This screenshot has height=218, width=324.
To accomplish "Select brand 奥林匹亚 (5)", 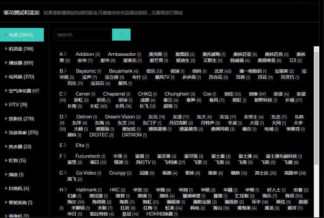I will pos(245,54).
